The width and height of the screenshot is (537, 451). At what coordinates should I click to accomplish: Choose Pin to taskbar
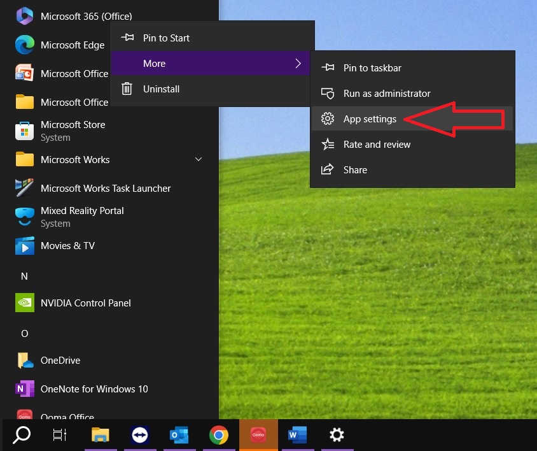pos(412,68)
